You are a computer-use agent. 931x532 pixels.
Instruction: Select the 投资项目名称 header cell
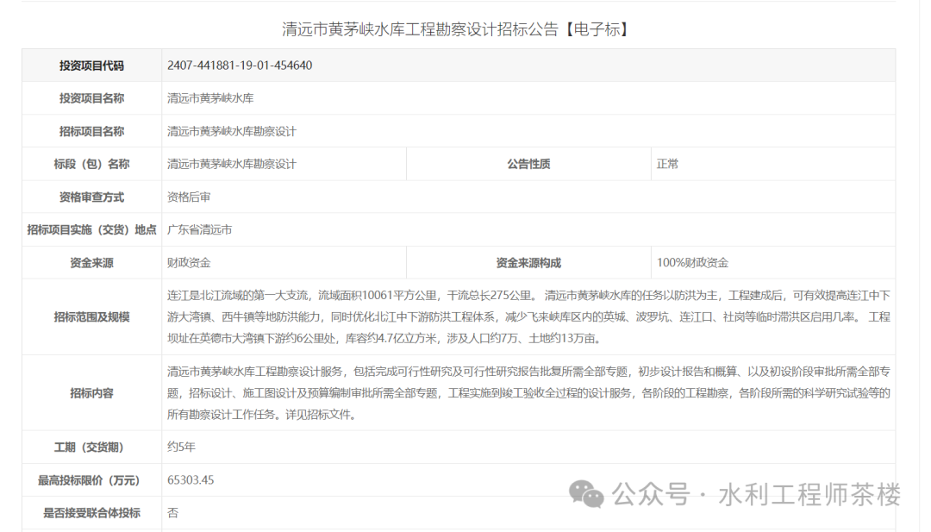91,98
